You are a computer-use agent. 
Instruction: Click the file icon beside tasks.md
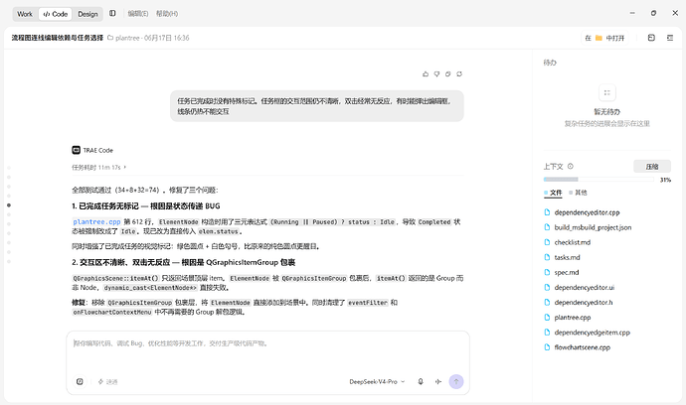coord(547,257)
